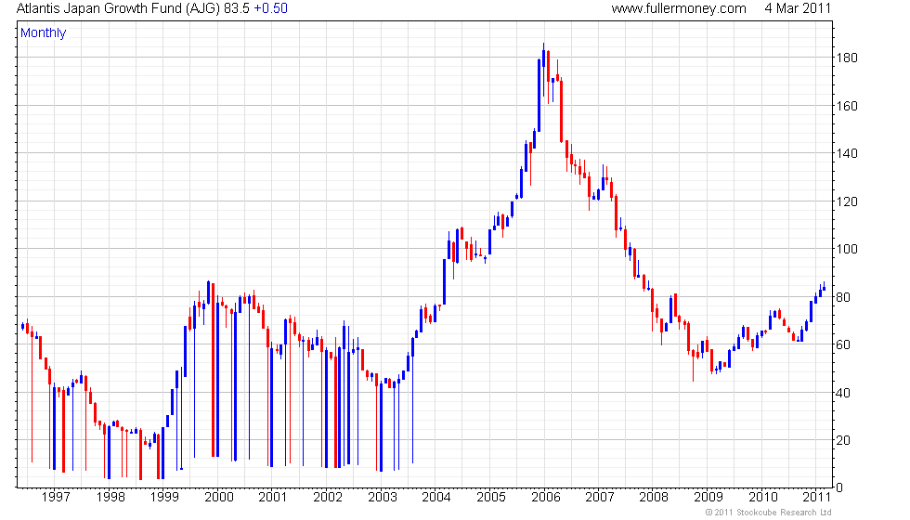Click the 2008 year label on the time axis

click(654, 498)
